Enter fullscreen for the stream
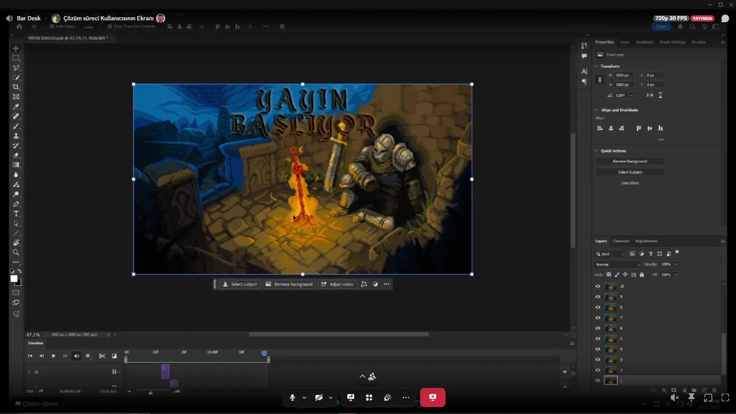Screen dimensions: 736x414 pos(725,397)
